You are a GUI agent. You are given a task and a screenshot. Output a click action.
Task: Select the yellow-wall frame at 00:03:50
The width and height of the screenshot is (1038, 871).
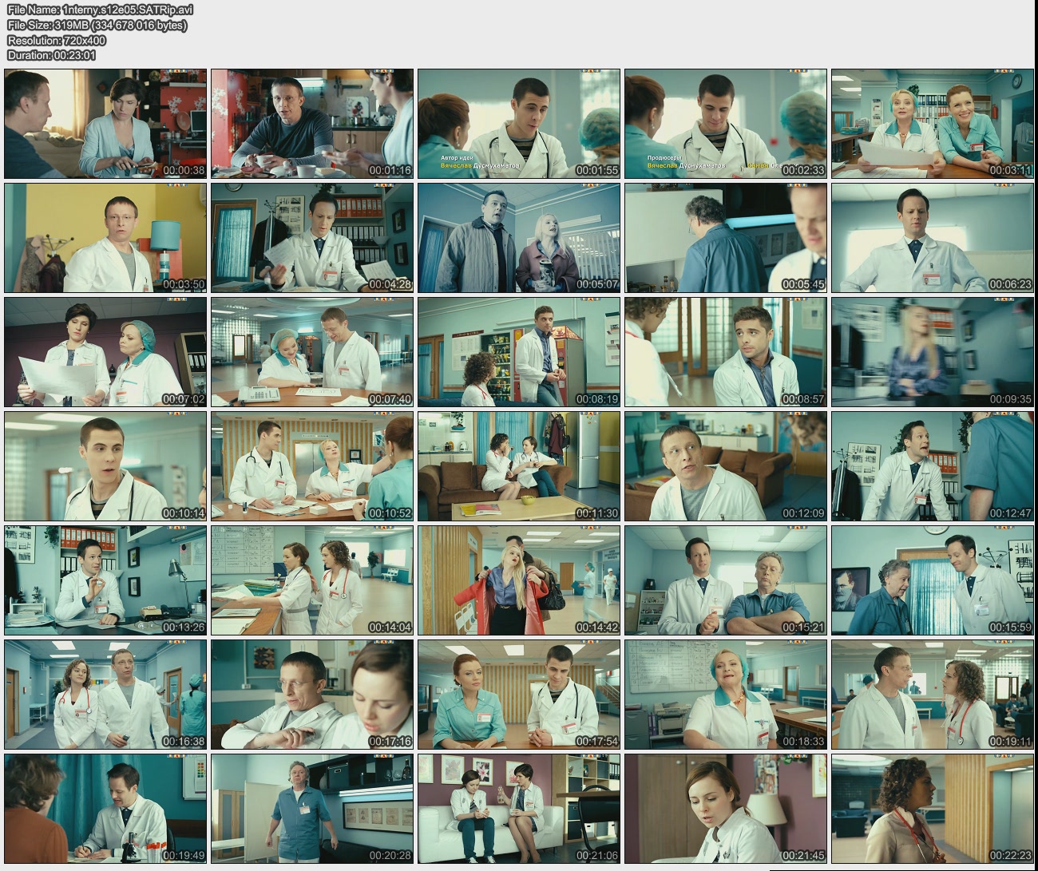(105, 238)
